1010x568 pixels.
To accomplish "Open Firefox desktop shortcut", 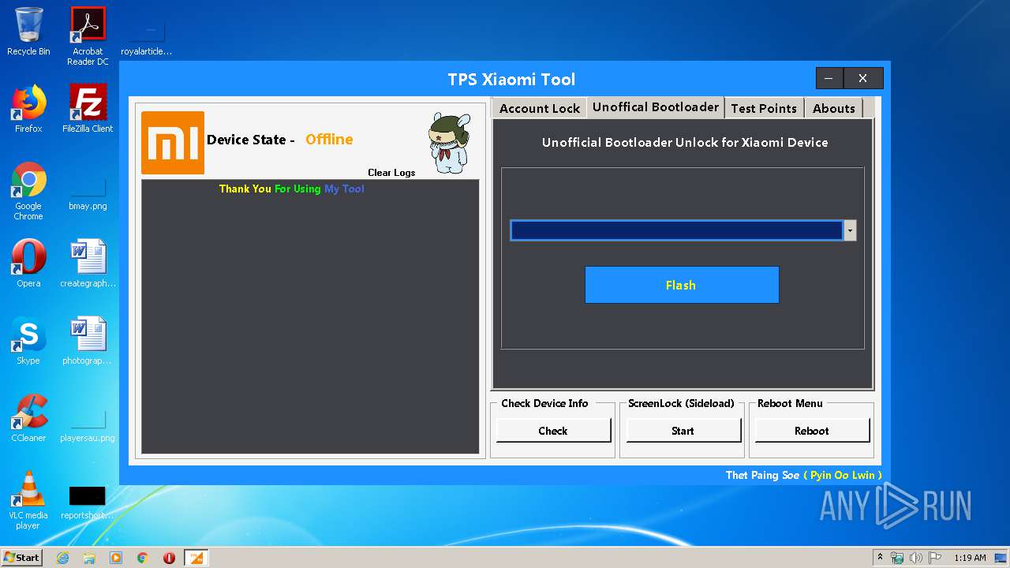I will click(28, 109).
